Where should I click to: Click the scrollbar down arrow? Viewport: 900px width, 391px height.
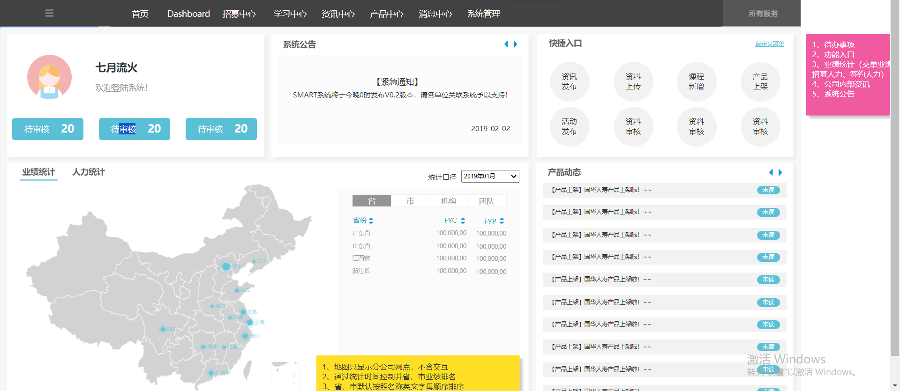pos(895,386)
